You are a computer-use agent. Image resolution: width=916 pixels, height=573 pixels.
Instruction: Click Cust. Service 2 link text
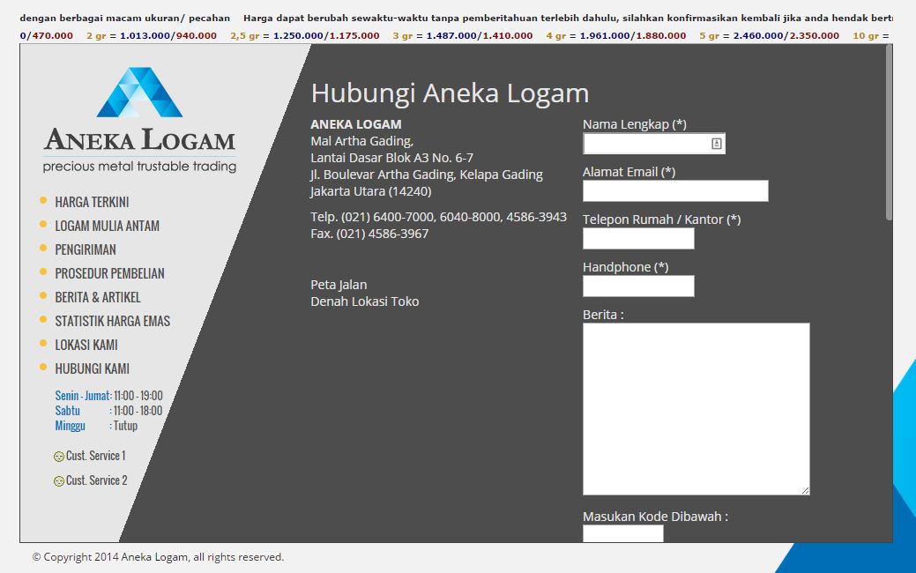coord(96,480)
